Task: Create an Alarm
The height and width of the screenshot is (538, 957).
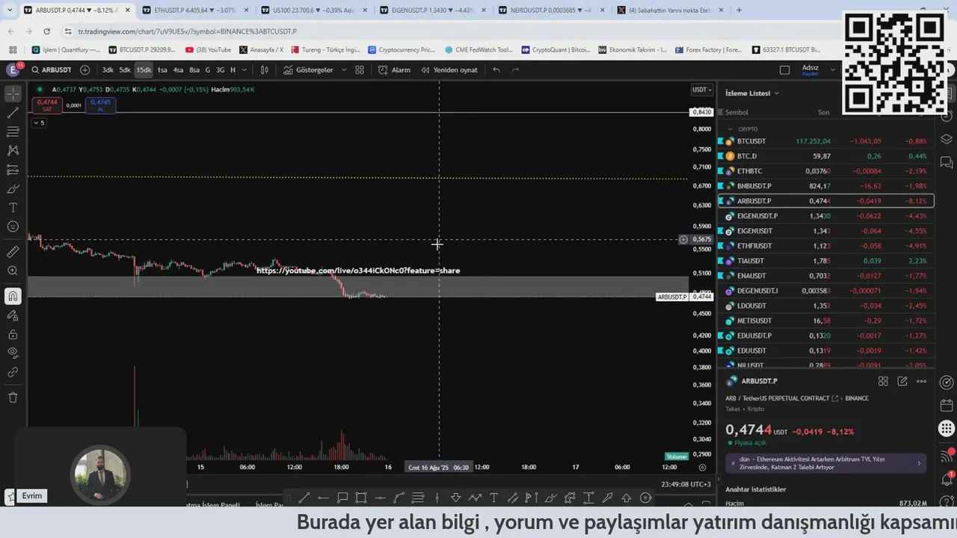Action: click(394, 69)
